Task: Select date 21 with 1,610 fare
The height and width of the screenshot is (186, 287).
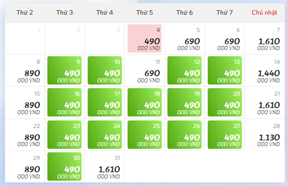Action: [x=264, y=102]
